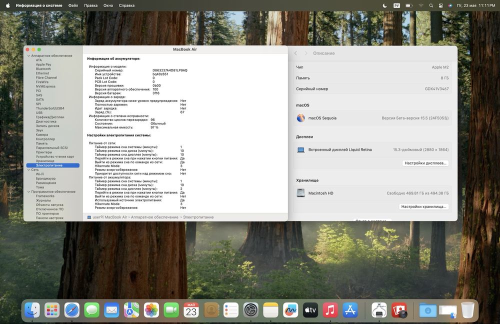This screenshot has height=324, width=500.
Task: Open Spotlight search in the menu bar
Action: tap(431, 5)
